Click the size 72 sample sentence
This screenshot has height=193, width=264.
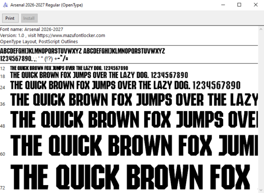(x=130, y=177)
